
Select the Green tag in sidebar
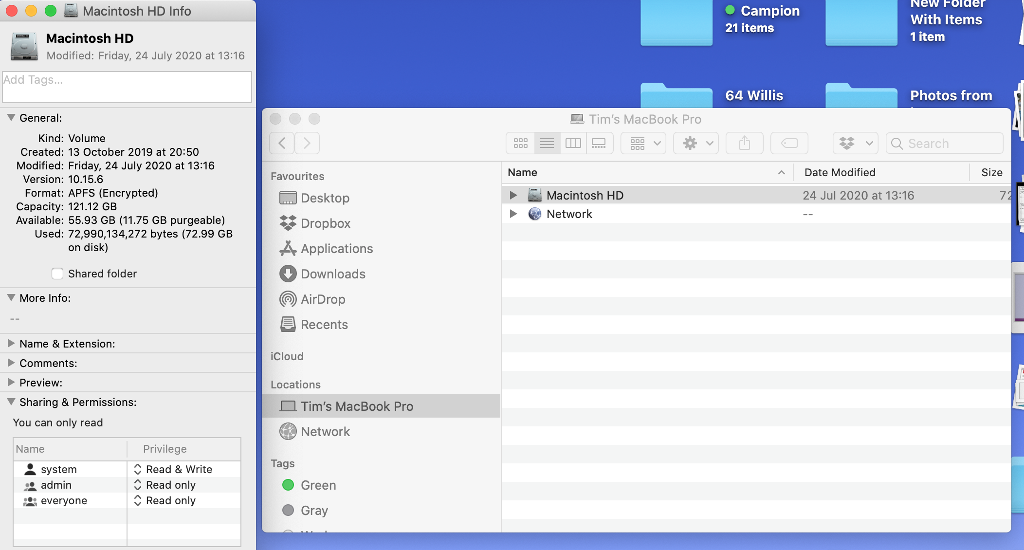pos(318,485)
